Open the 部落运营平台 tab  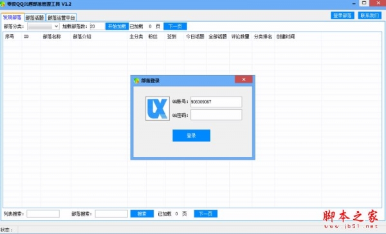point(61,18)
